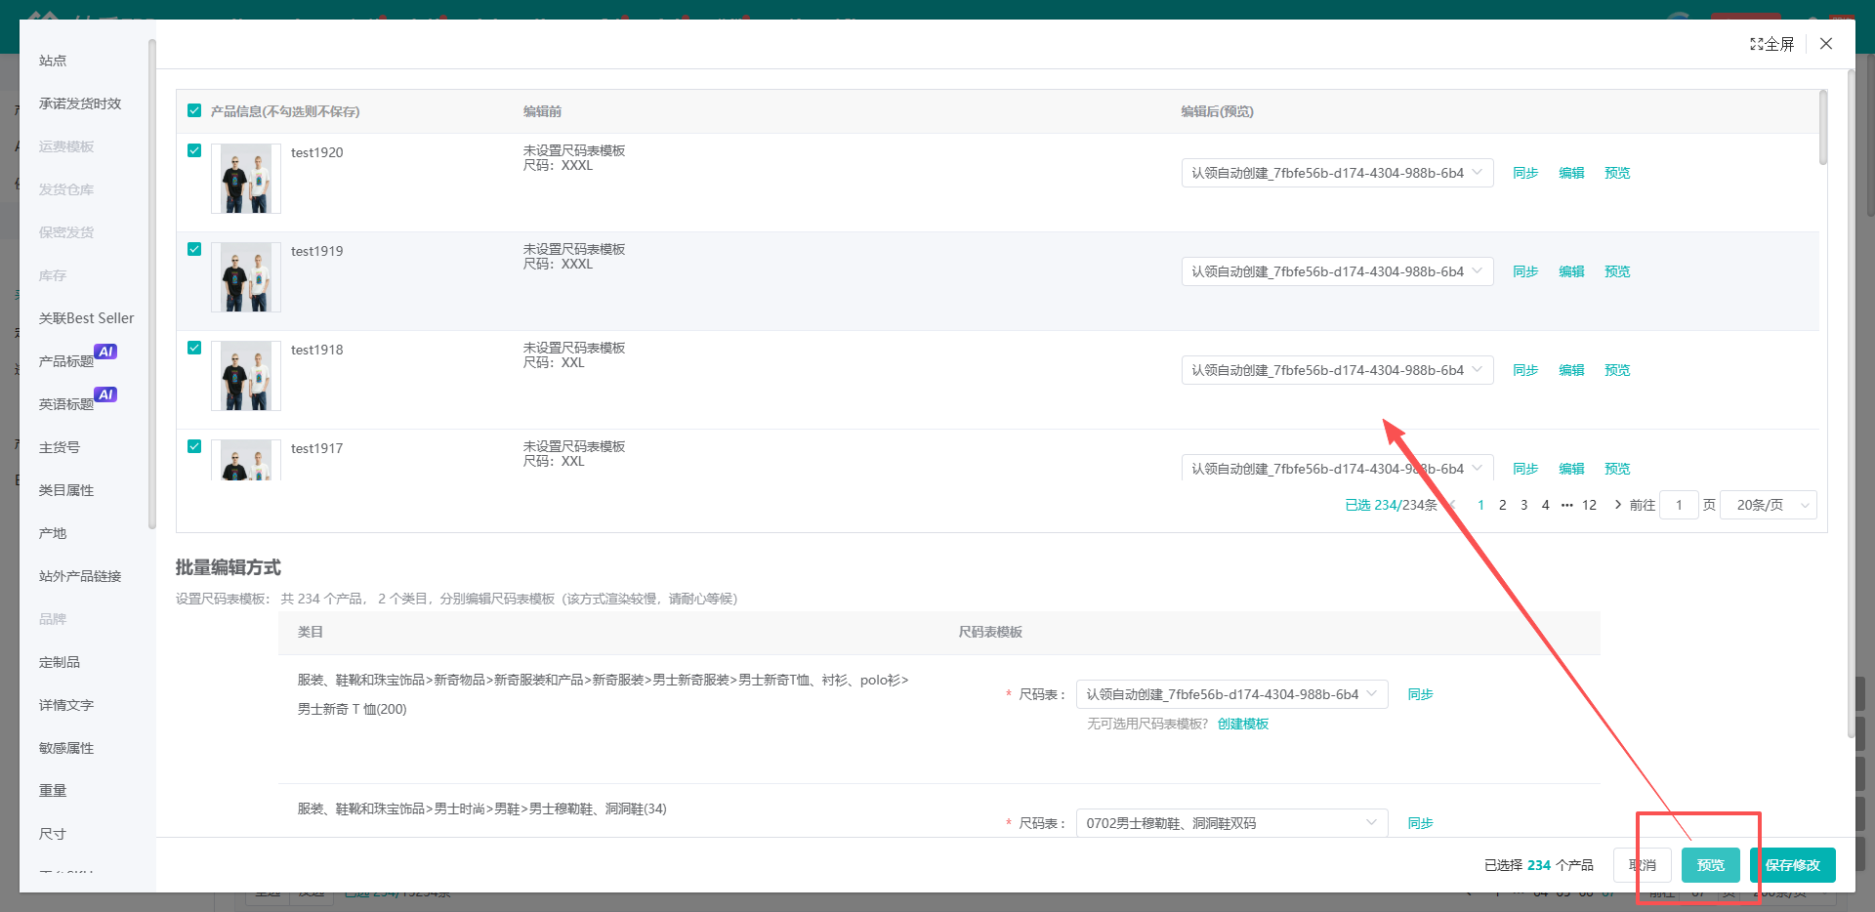1875x912 pixels.
Task: Select 承诺发货时效 in the left menu
Action: tap(80, 104)
